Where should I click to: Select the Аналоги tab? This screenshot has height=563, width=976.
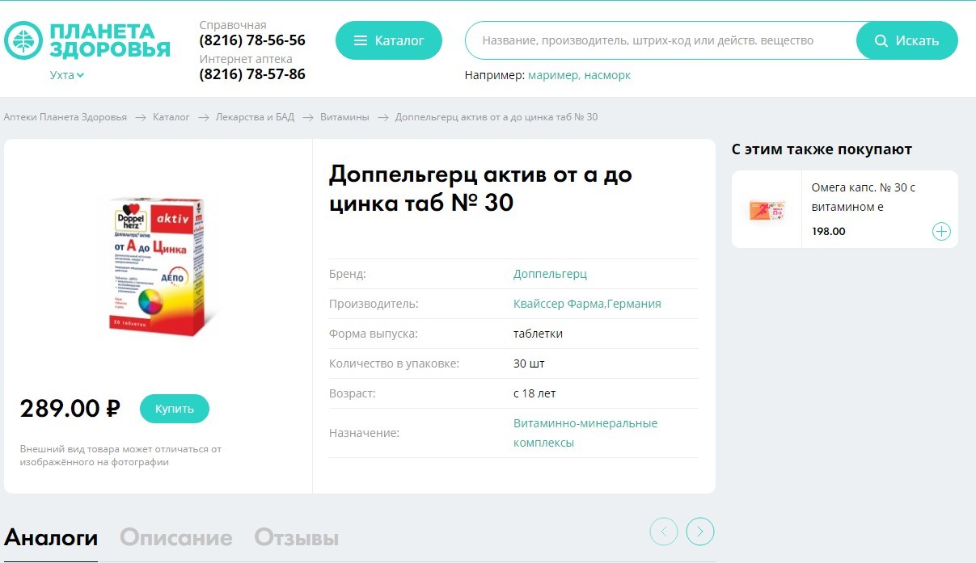(x=51, y=538)
